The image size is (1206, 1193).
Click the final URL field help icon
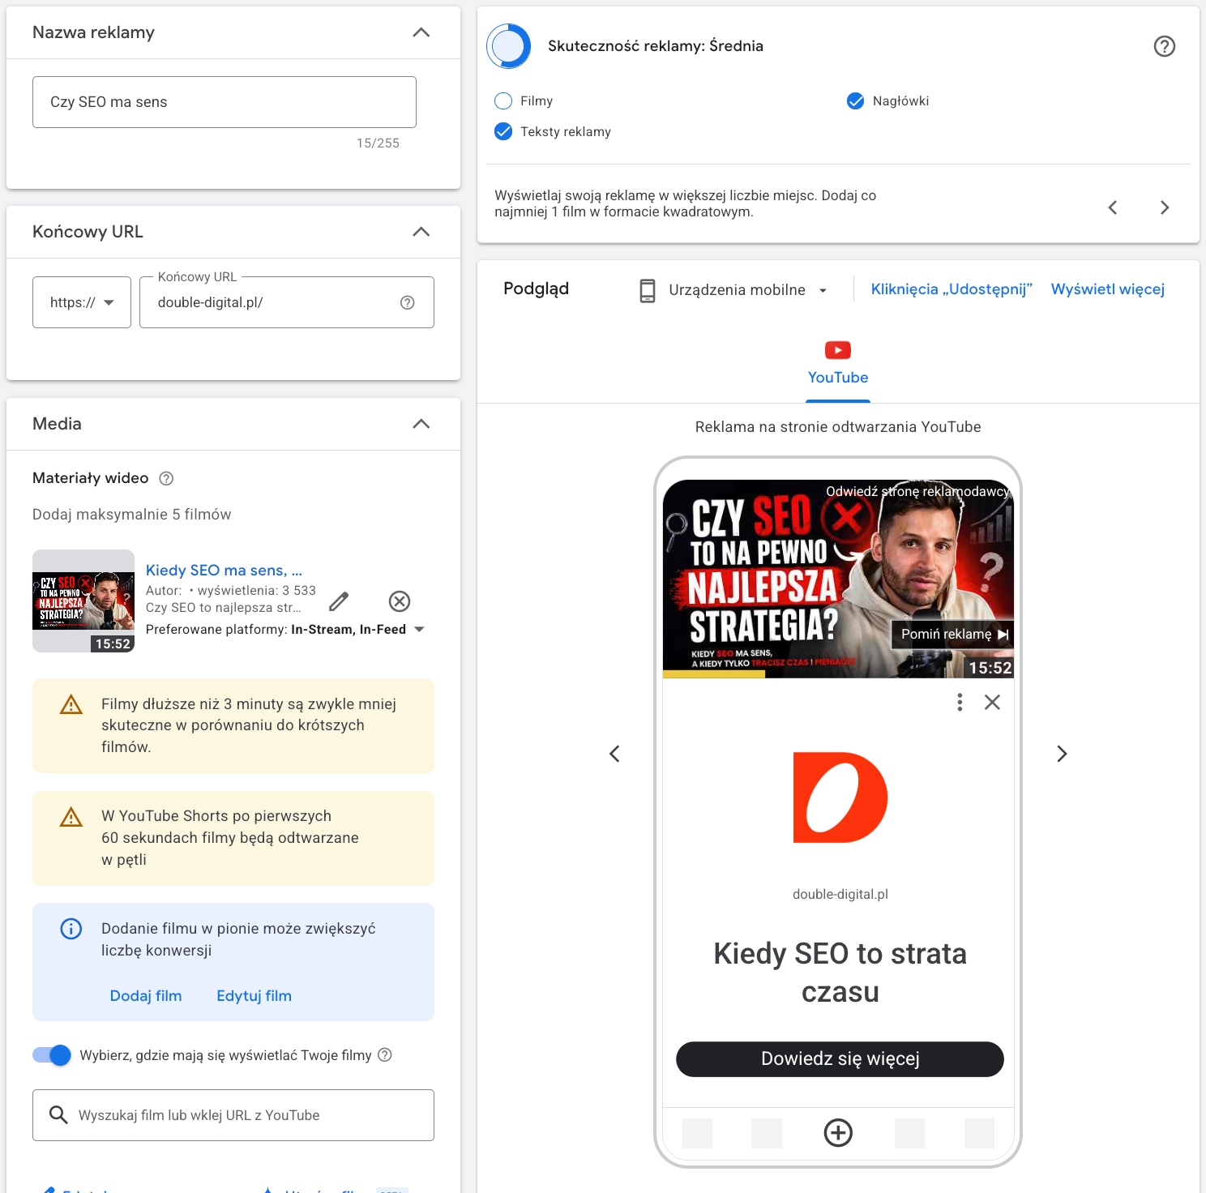(x=408, y=302)
